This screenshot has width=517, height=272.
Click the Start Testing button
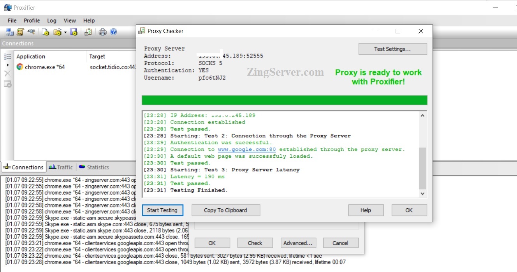coord(162,210)
